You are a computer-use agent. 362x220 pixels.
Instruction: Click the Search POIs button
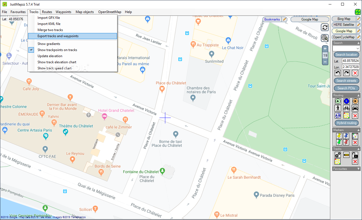click(x=346, y=88)
